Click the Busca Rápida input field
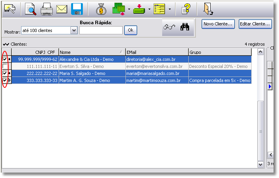 click(101, 30)
